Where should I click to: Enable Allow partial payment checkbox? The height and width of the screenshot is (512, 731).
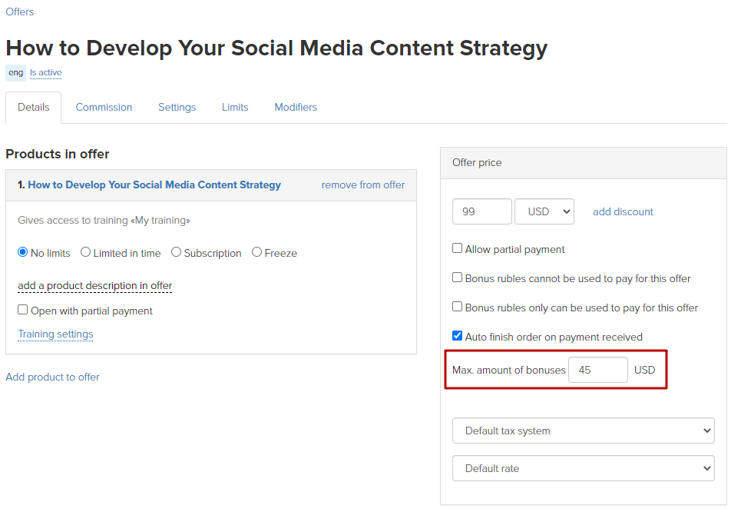point(458,248)
